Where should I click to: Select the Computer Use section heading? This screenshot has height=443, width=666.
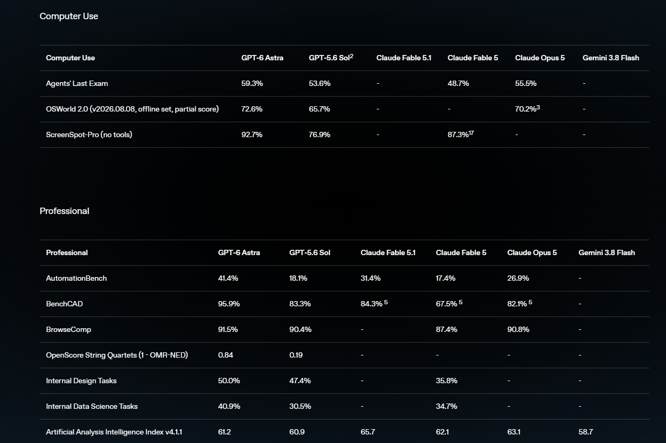[x=69, y=16]
